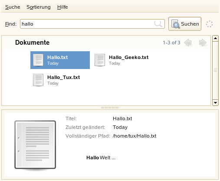Screen dimensions: 220x181
Task: Click the scrollbar down arrow in the results
Action: (215, 103)
